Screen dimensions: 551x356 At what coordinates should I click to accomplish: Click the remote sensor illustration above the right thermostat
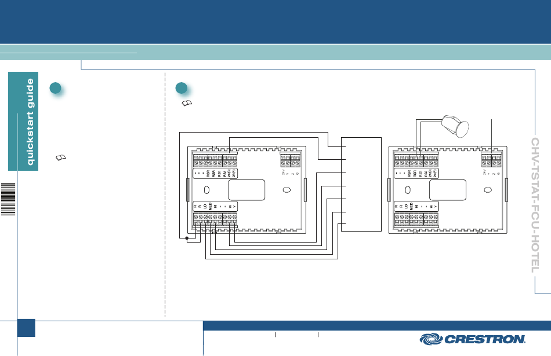point(455,126)
